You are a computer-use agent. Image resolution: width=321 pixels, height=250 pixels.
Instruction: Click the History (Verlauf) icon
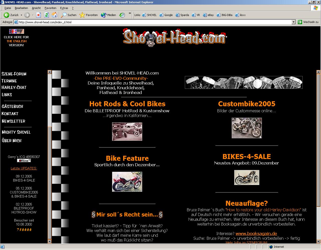(x=122, y=15)
